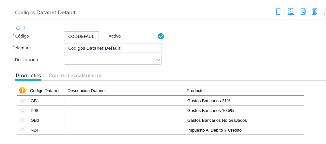Click the Codigo Datanet column header
The height and width of the screenshot is (144, 326).
coord(45,90)
